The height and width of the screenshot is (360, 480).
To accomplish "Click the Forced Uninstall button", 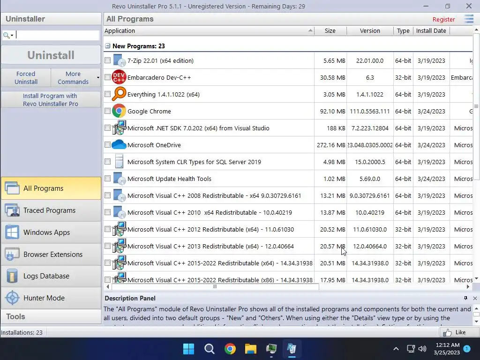I will 26,78.
